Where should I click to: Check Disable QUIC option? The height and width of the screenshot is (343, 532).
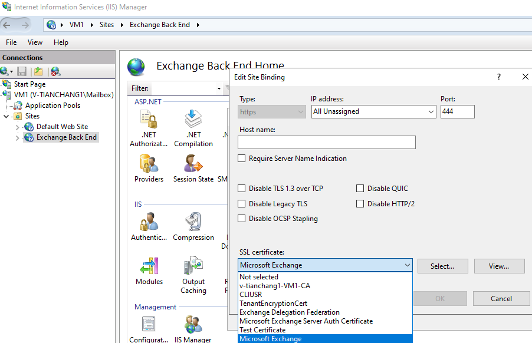(360, 189)
